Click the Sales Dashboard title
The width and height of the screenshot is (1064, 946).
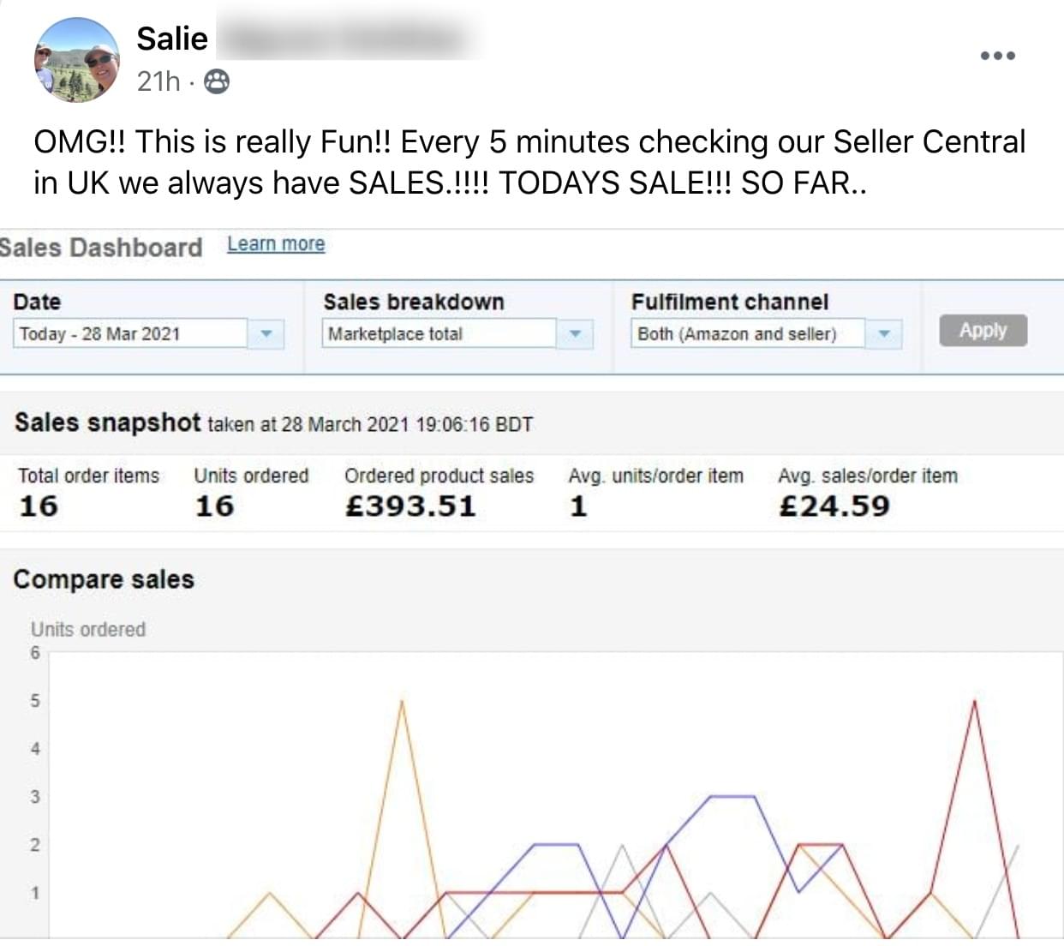(x=101, y=247)
